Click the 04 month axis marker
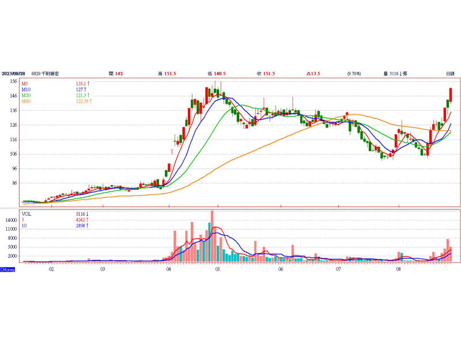Image resolution: width=461 pixels, height=346 pixels. [x=169, y=269]
